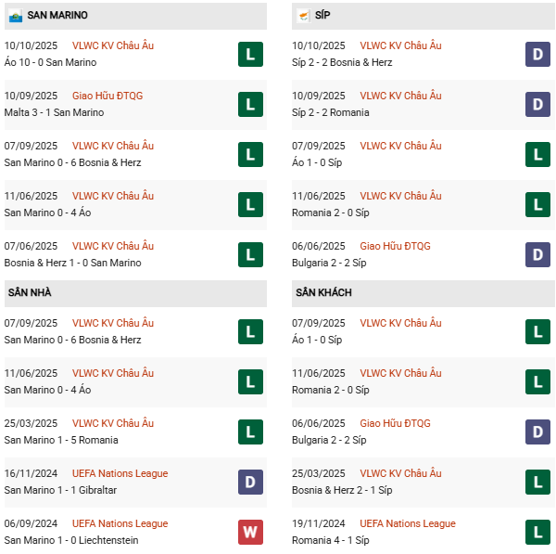Click the L badge for San Marino 1-5 Romania
This screenshot has height=554, width=556.
point(250,432)
